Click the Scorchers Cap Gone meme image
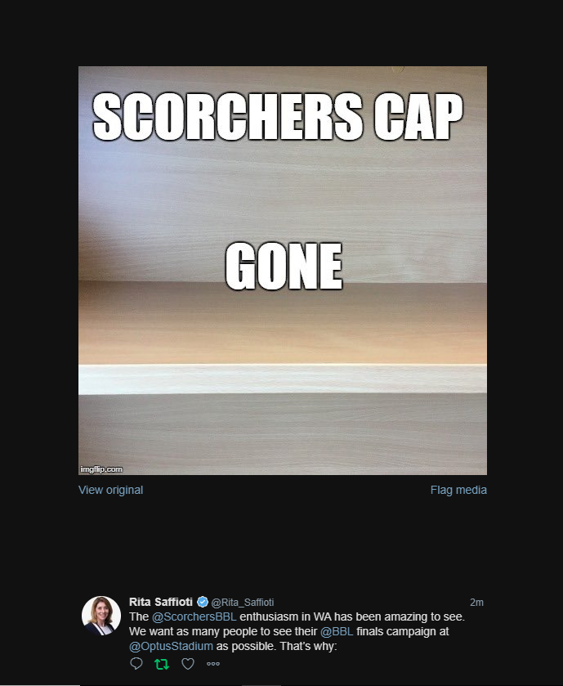563x686 pixels. 283,271
